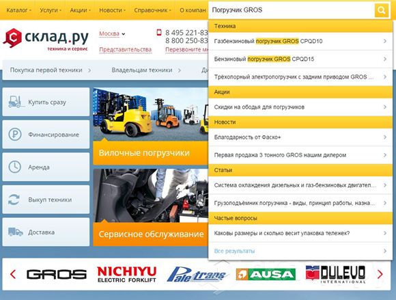The height and width of the screenshot is (300, 396).
Task: Click the Техника section header
Action: 300,26
